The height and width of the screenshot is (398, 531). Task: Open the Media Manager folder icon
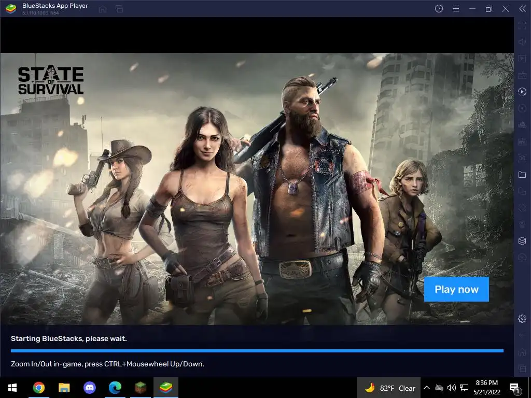click(x=522, y=175)
